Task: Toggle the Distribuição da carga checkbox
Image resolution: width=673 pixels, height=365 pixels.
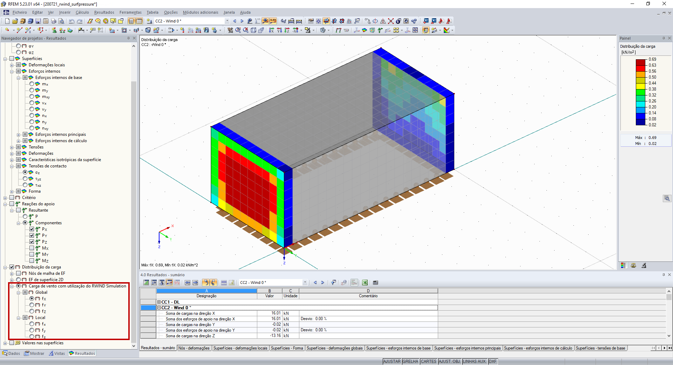Action: [x=12, y=267]
